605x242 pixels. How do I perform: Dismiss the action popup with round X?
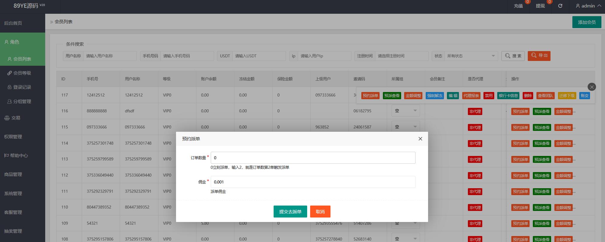tap(592, 87)
